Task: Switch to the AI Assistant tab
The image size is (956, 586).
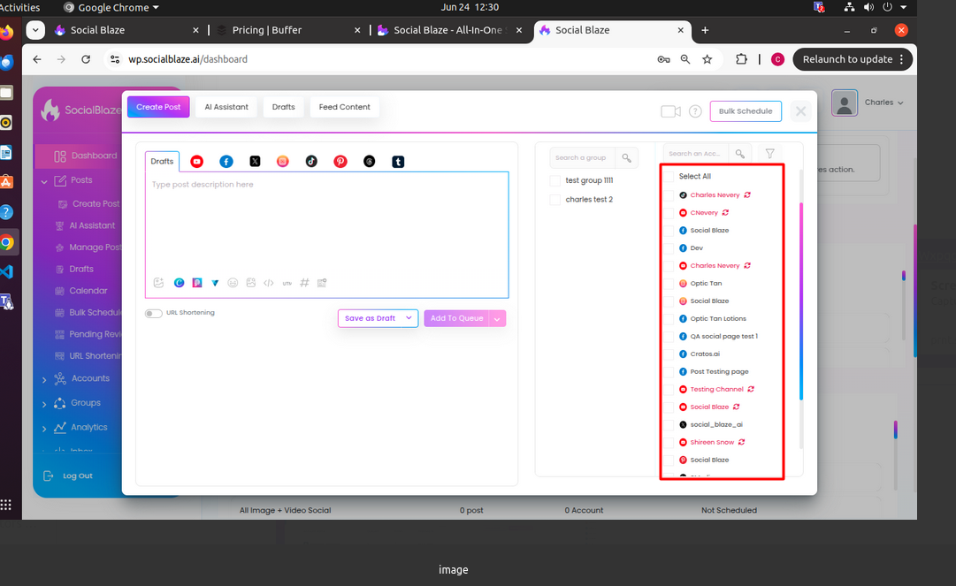Action: click(x=226, y=107)
